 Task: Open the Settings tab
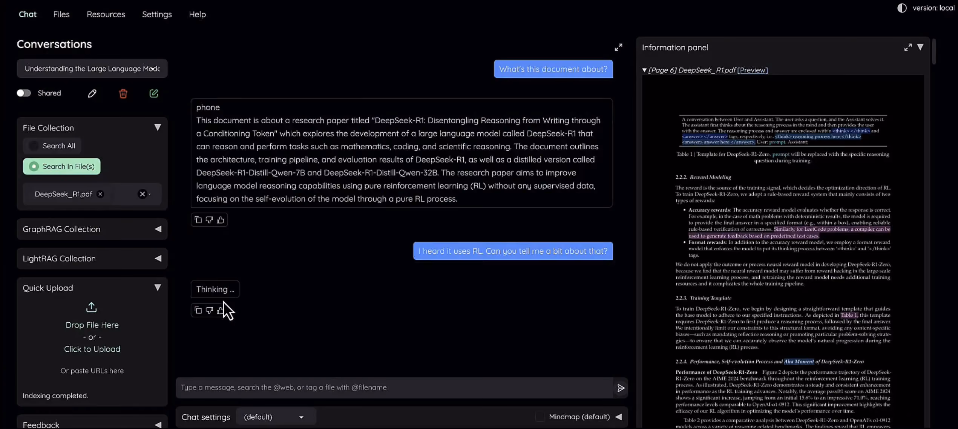click(157, 14)
